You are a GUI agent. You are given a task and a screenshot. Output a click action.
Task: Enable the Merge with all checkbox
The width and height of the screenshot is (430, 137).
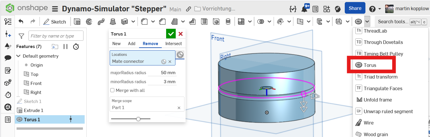tap(112, 90)
